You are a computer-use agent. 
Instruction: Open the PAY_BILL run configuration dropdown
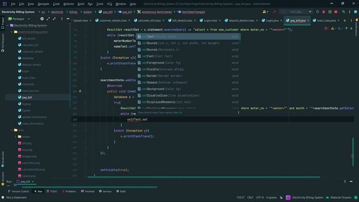(x=297, y=12)
